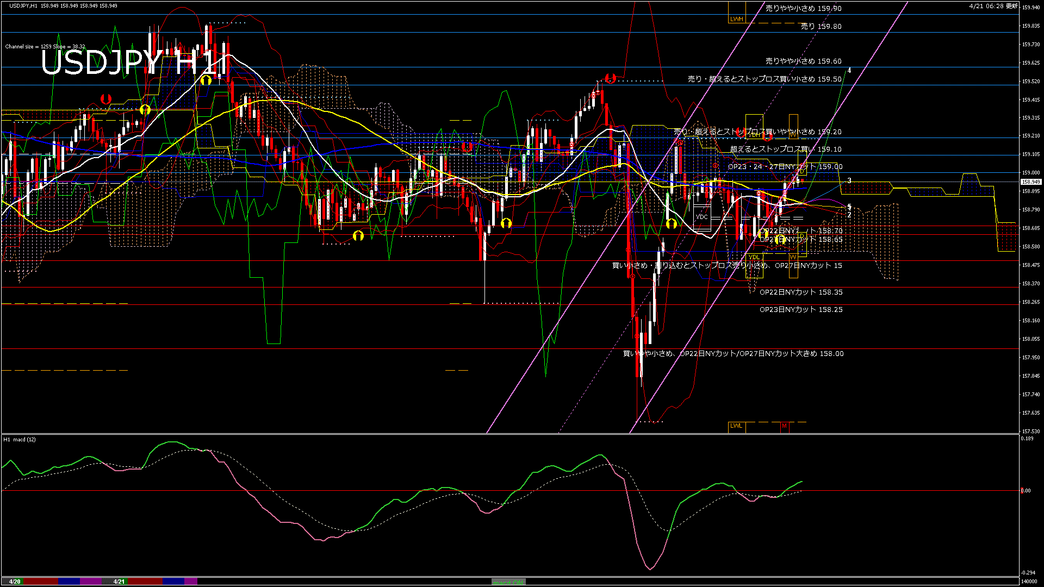The width and height of the screenshot is (1044, 587).
Task: Click the current price tag 158.949
Action: tap(1030, 182)
